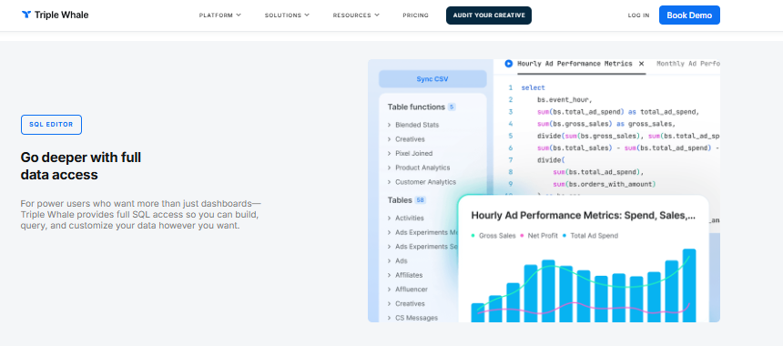The image size is (783, 346).
Task: Expand the Ads table
Action: point(398,260)
